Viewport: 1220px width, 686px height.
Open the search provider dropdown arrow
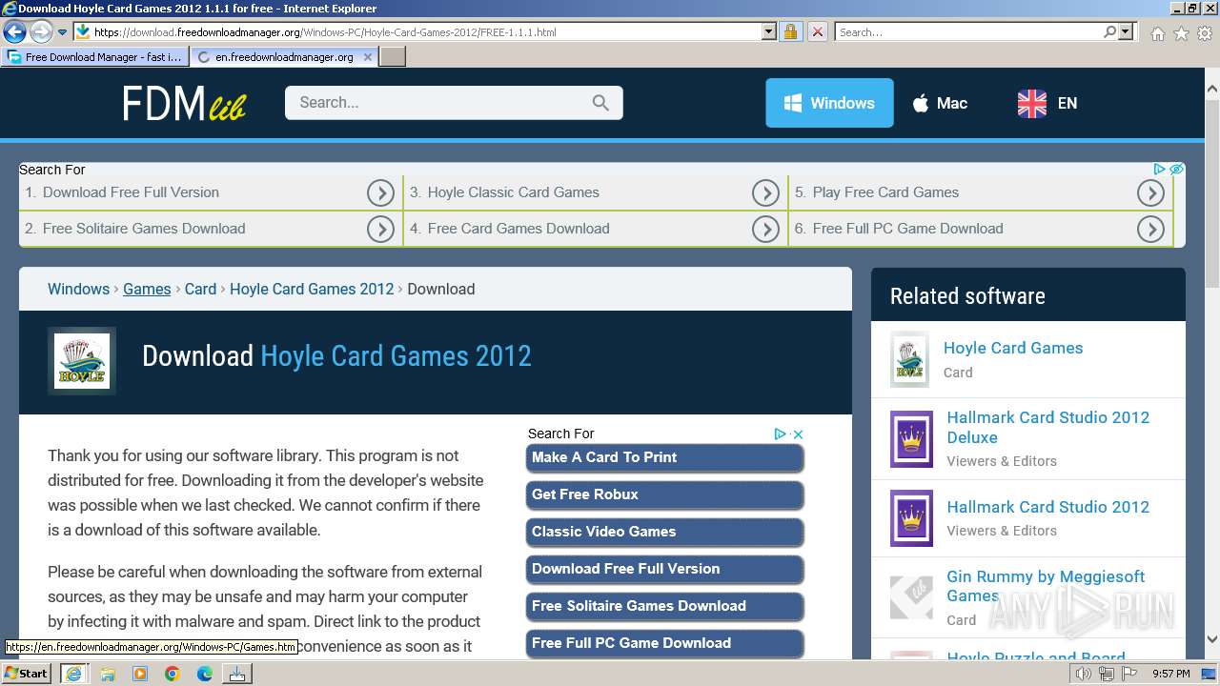coord(1126,31)
